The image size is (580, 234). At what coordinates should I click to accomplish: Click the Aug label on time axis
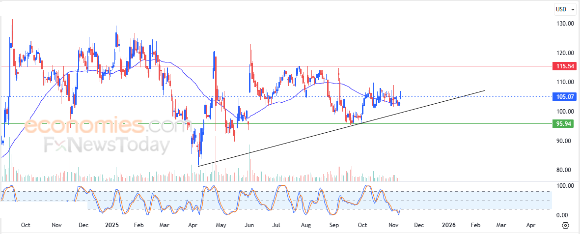tap(305, 225)
